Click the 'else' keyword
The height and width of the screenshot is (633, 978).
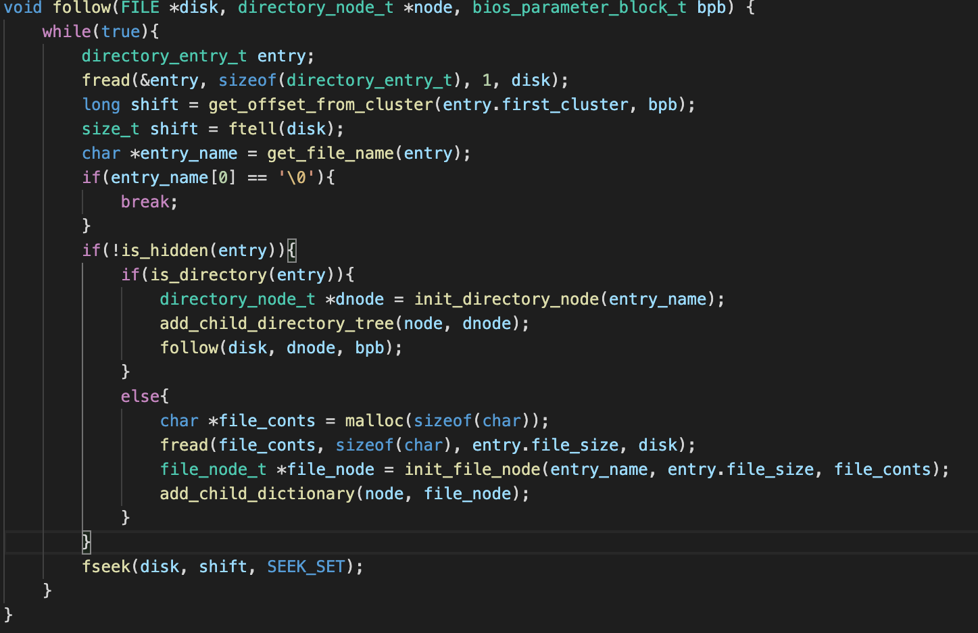point(140,397)
